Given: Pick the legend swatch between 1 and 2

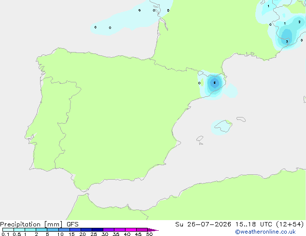Looking at the screenshot, I should [30, 230].
